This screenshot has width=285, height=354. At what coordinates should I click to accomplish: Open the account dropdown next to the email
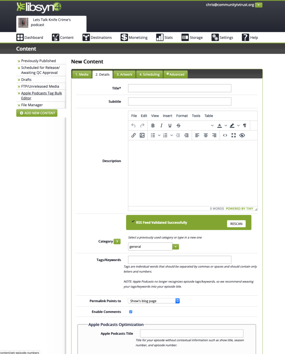259,5
